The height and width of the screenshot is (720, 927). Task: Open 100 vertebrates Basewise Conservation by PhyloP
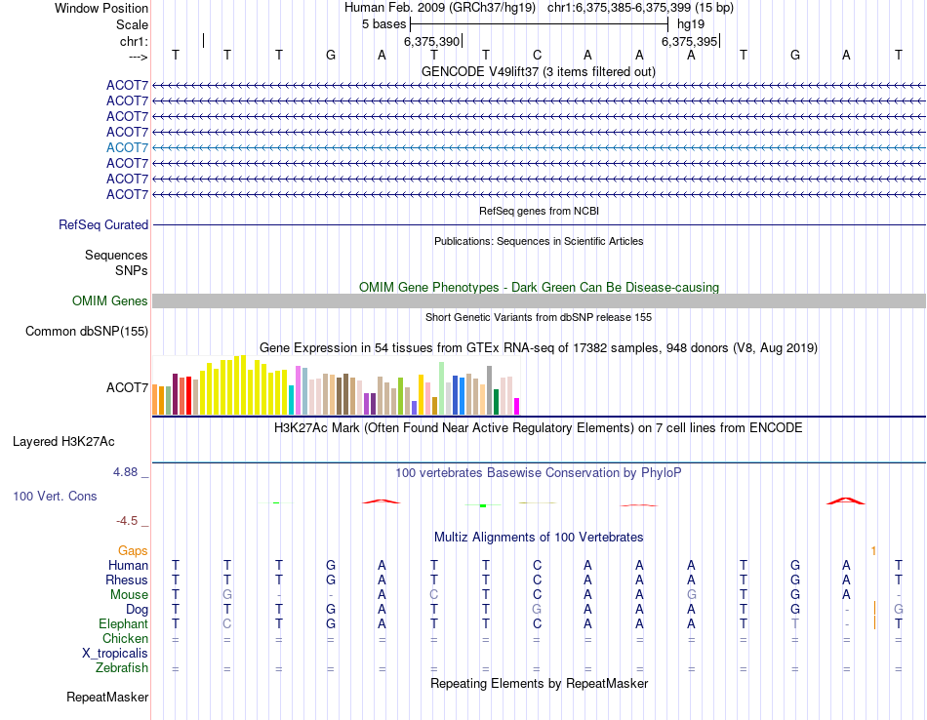click(539, 473)
